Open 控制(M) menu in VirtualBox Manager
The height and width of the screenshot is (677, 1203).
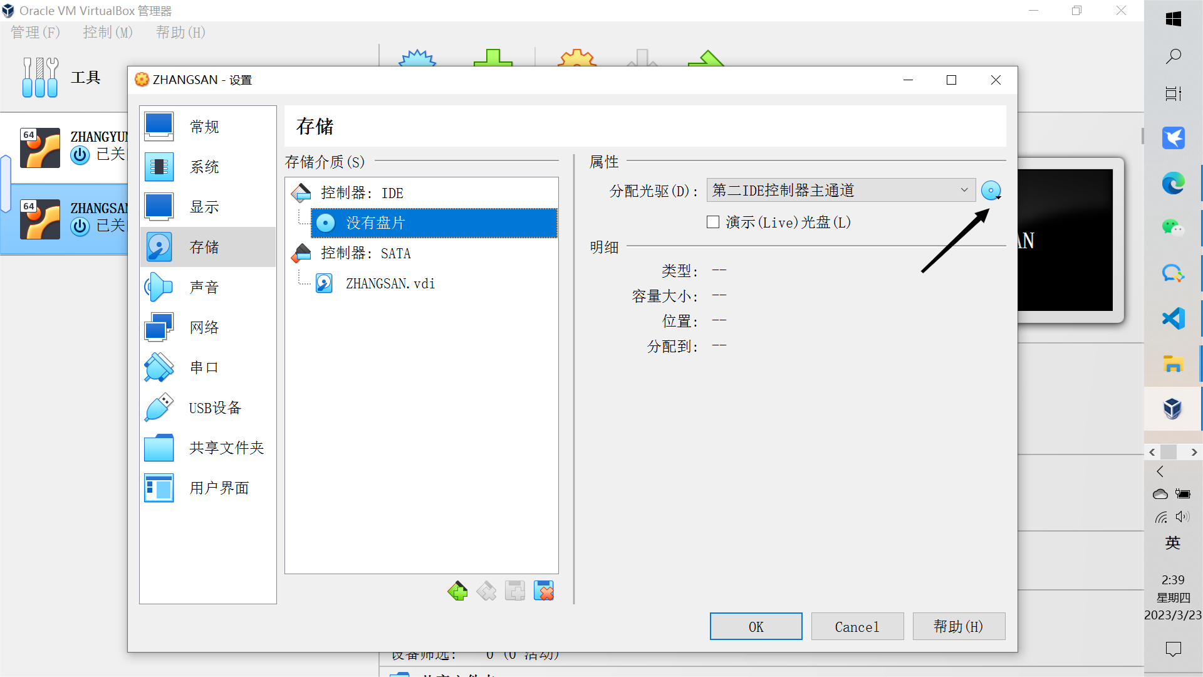(108, 32)
